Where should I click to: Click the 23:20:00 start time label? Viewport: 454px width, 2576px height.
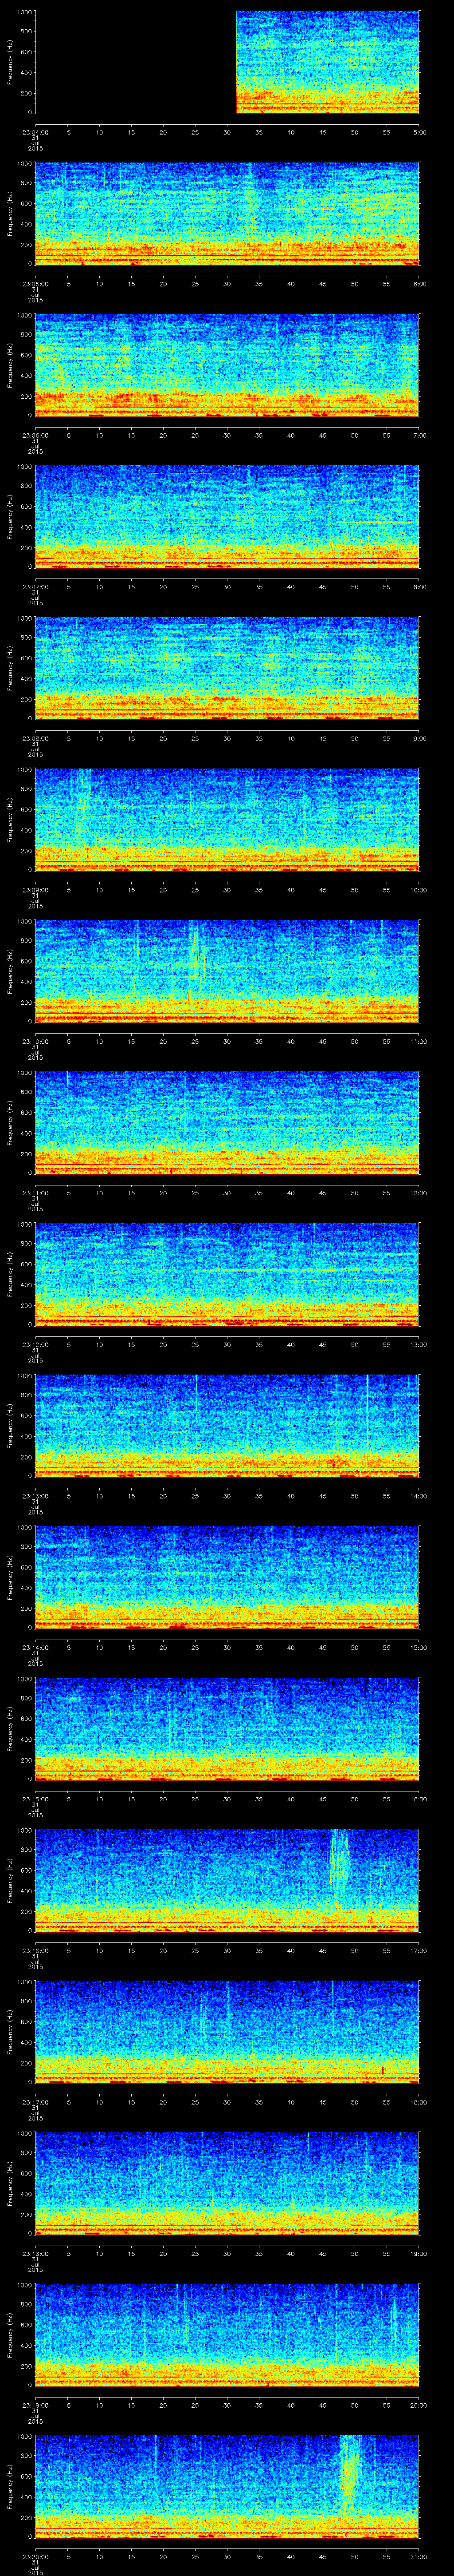(36, 2556)
